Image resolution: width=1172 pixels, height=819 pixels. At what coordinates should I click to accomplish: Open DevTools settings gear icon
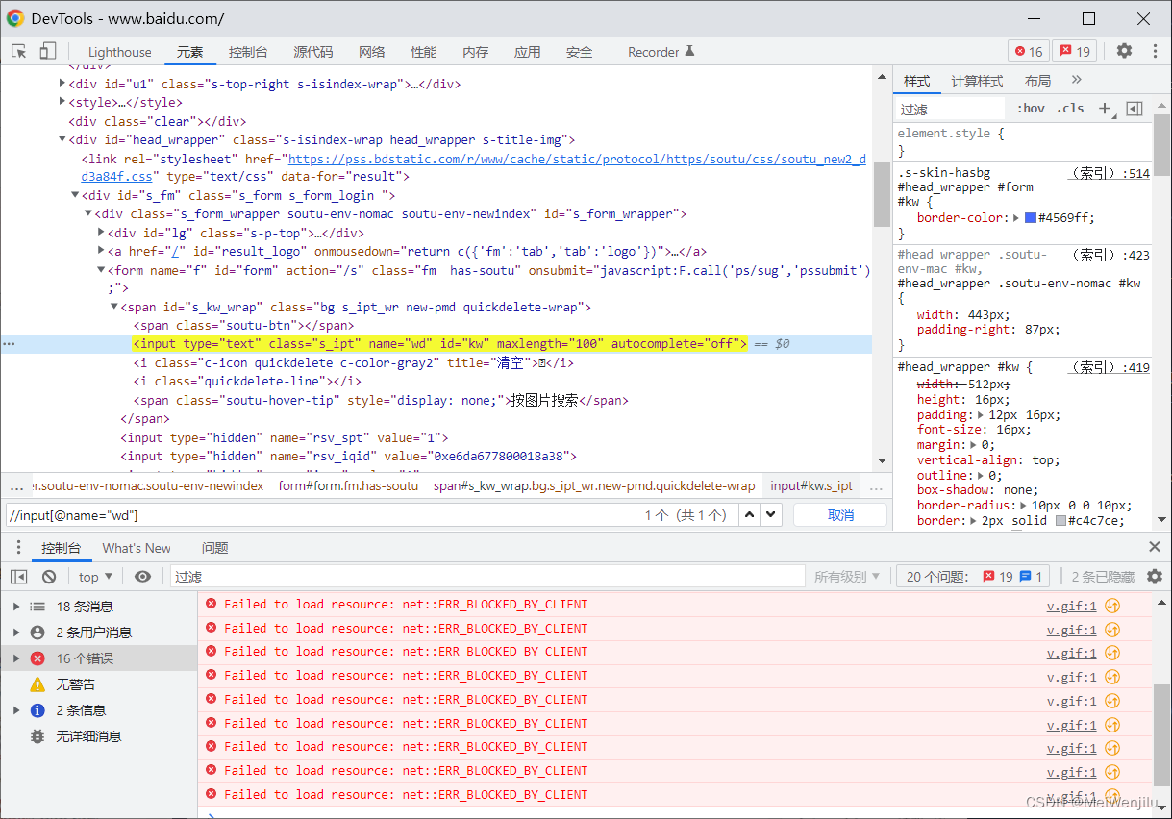[x=1124, y=51]
